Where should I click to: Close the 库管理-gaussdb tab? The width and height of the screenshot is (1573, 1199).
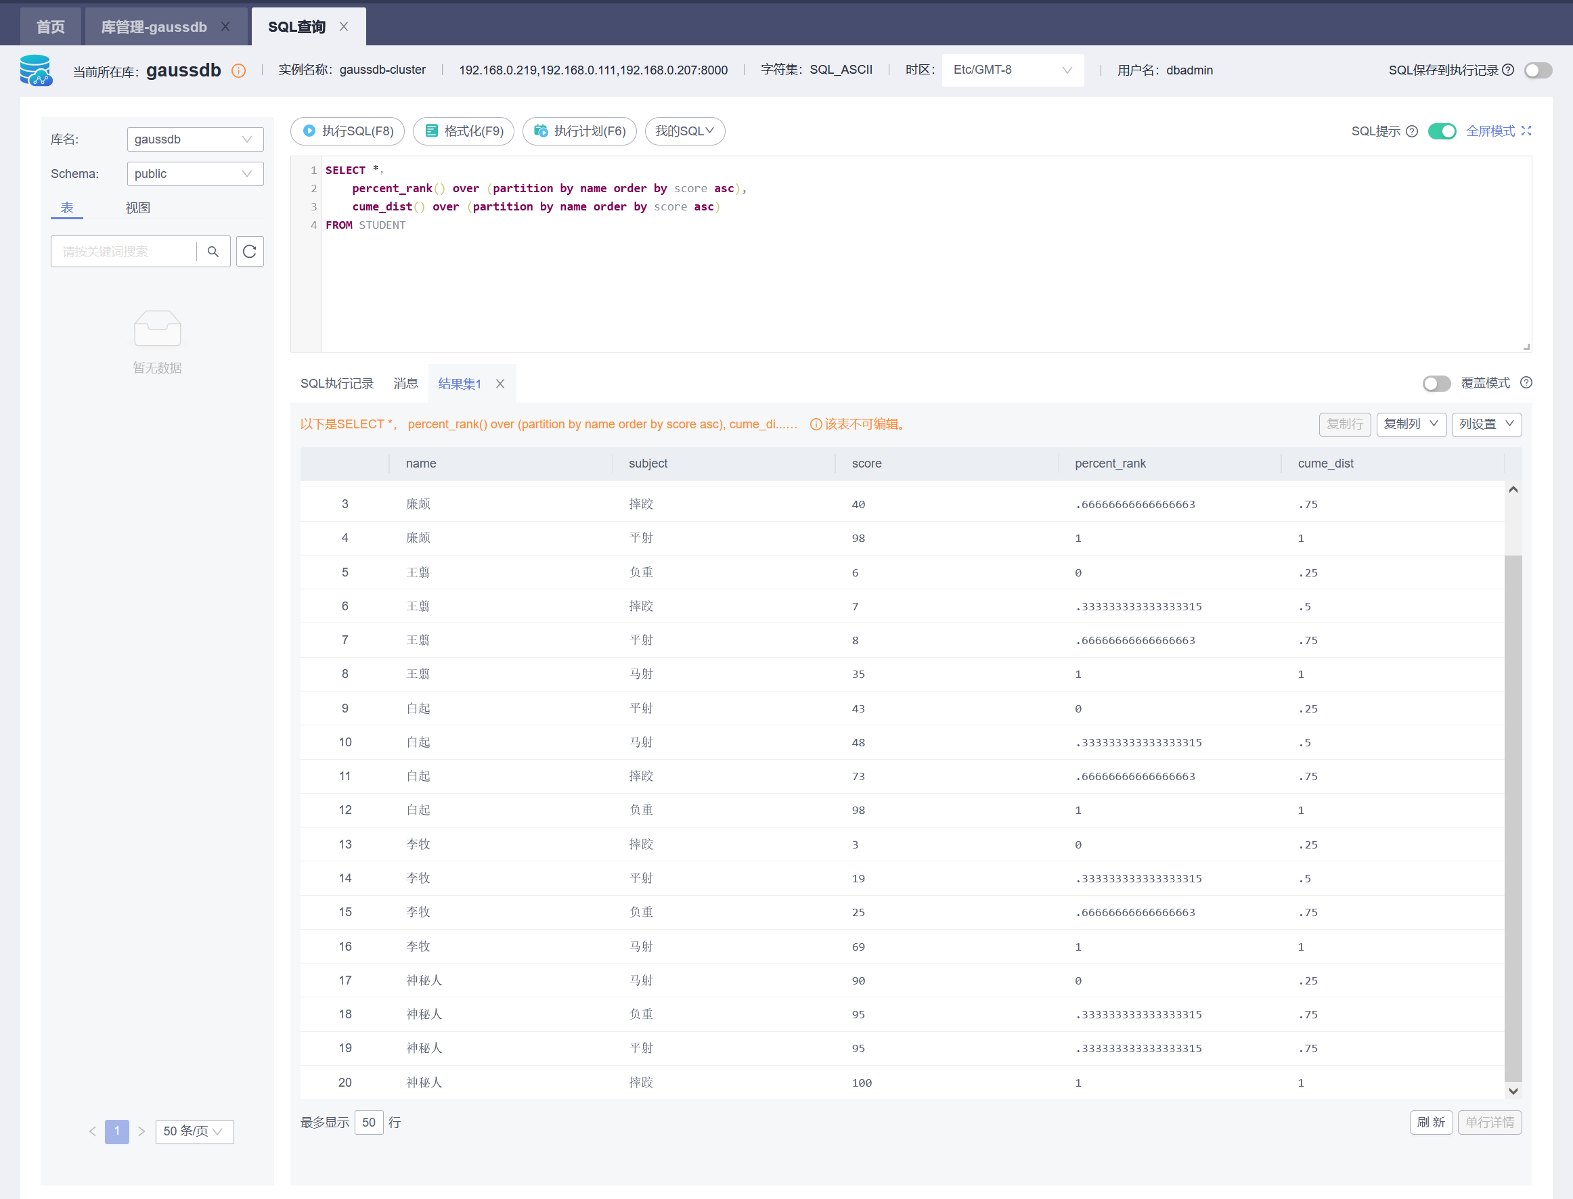pos(225,26)
